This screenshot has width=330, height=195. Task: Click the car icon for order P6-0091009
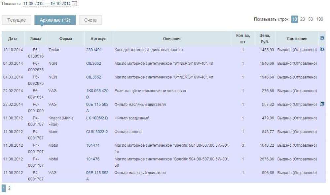point(322,104)
